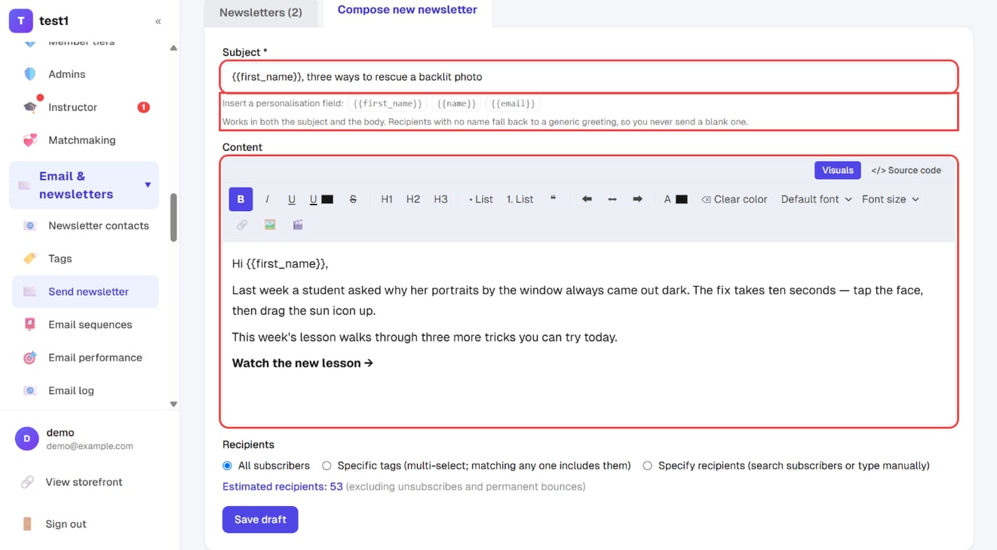Center align text
The height and width of the screenshot is (550, 997).
pos(612,199)
